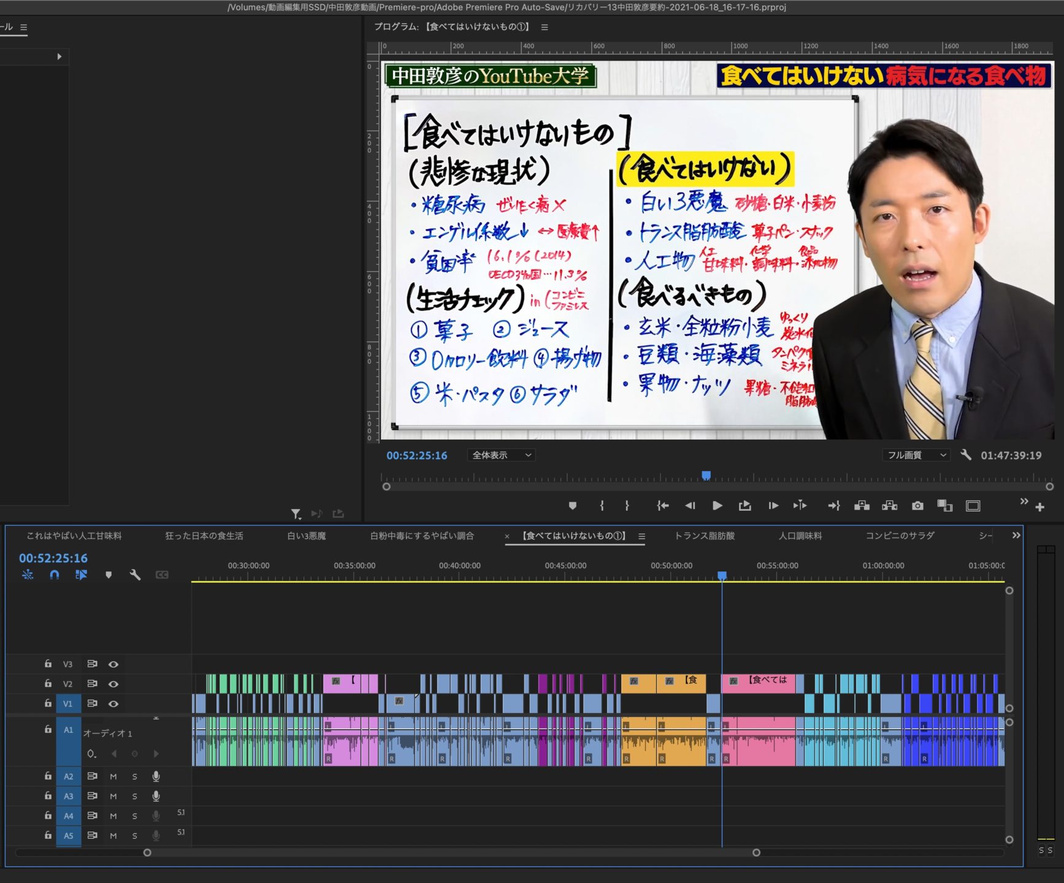Select the pink 食べては clip on V2
The width and height of the screenshot is (1064, 883).
click(x=759, y=684)
